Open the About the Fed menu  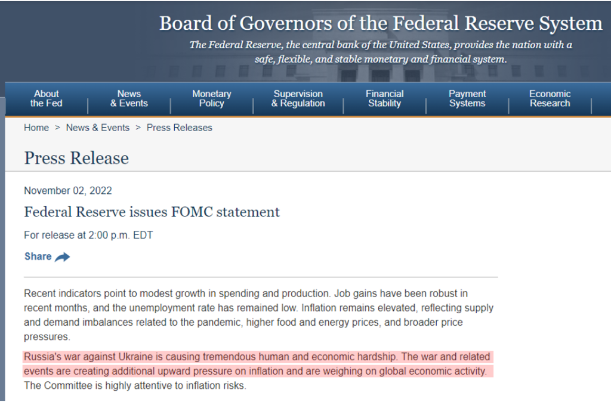(x=47, y=98)
